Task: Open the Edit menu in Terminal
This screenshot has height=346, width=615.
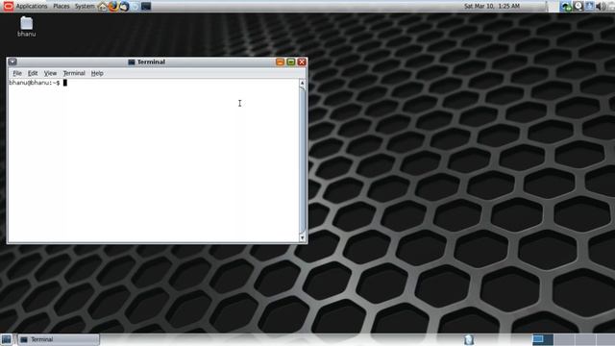Action: (33, 73)
